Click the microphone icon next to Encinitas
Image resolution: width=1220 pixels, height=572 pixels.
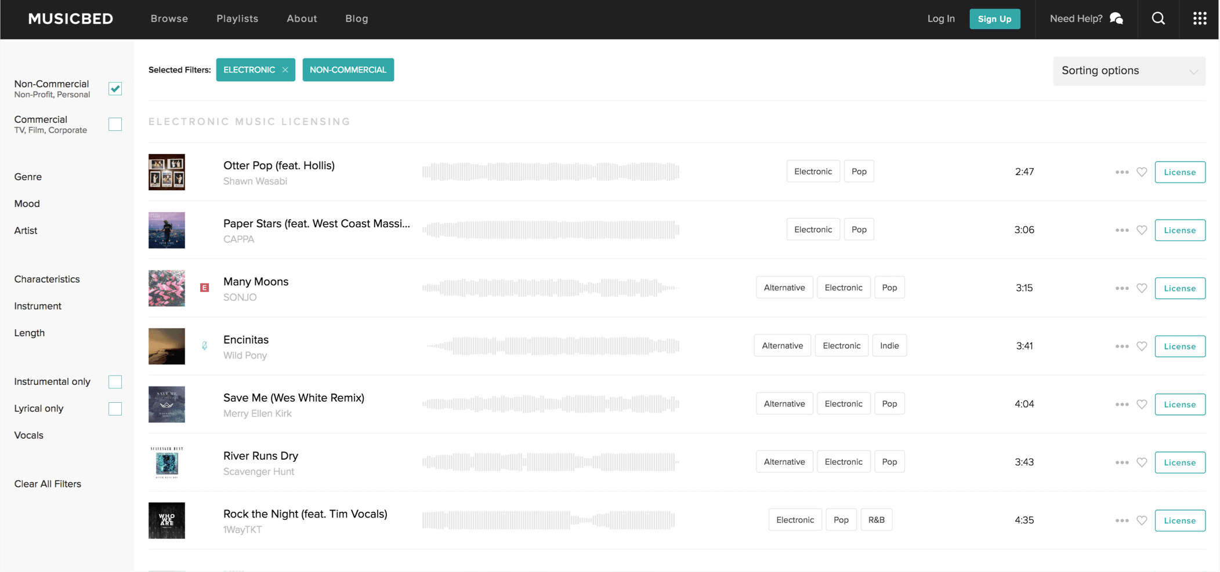(x=204, y=345)
